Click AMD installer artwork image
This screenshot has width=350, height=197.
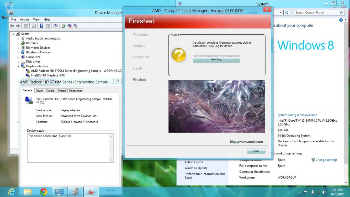tap(216, 106)
